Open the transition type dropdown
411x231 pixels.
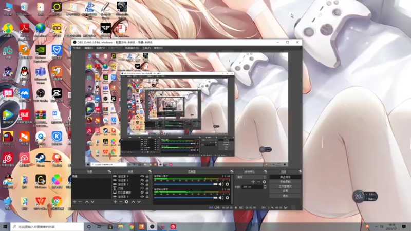(251, 177)
